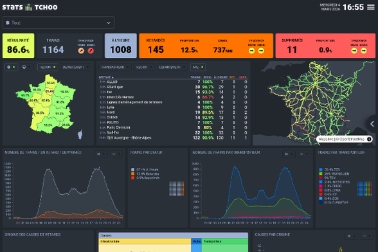Click the Trains par statut treemap thumbnail

click(x=176, y=188)
